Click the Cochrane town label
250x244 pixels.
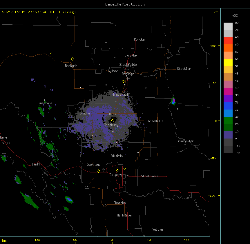pos(93,165)
